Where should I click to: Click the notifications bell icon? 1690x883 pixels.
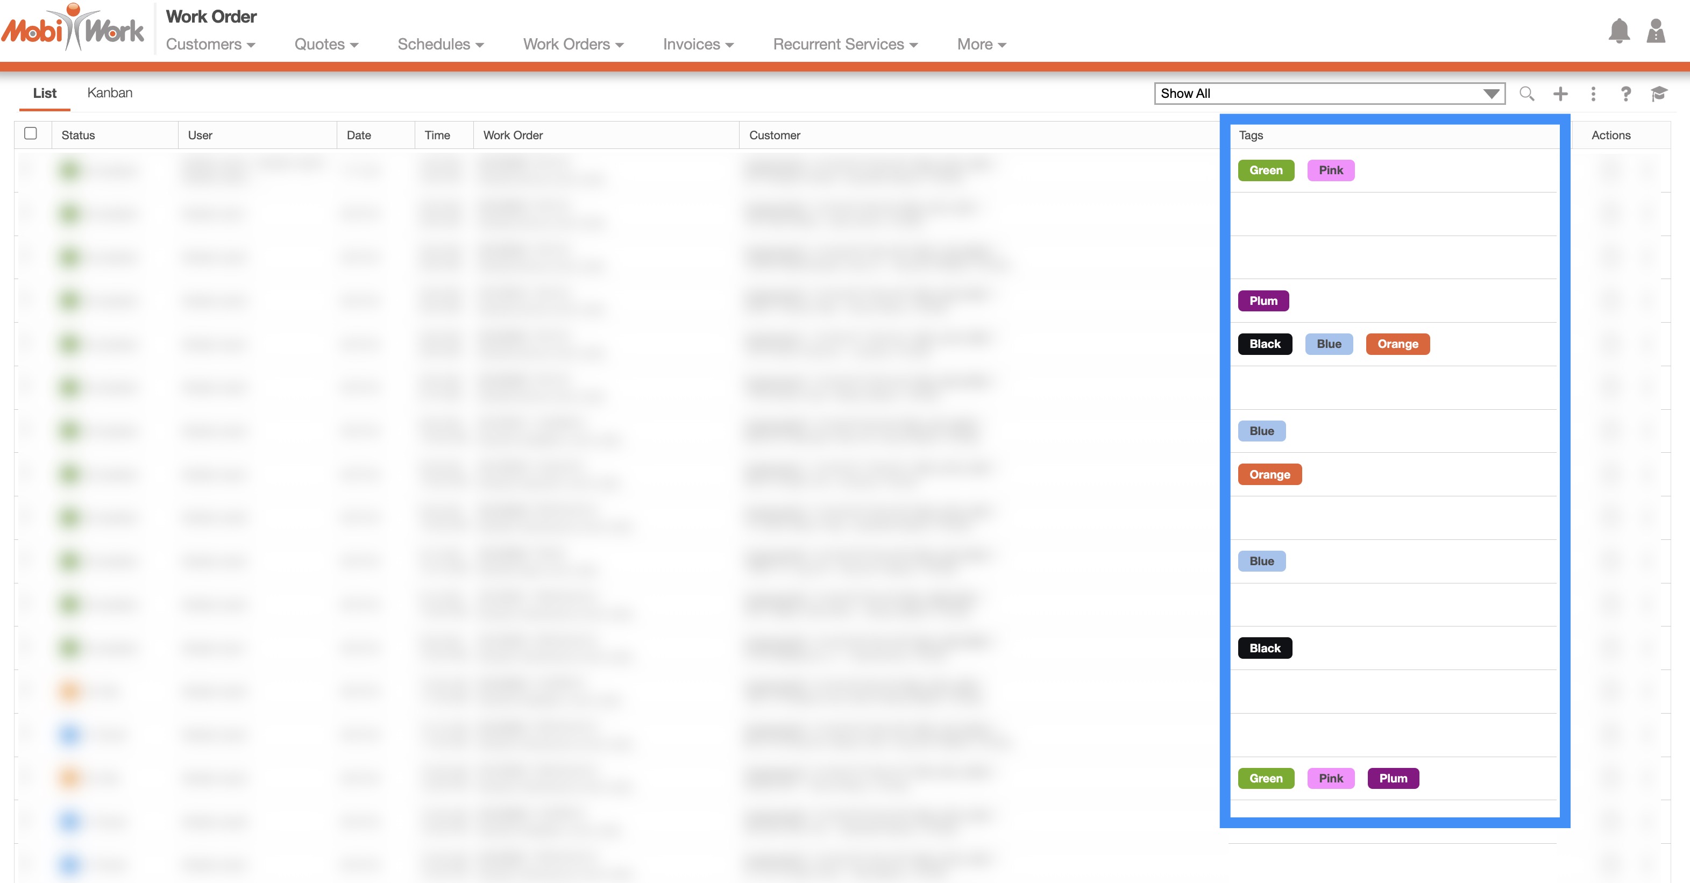[x=1618, y=31]
